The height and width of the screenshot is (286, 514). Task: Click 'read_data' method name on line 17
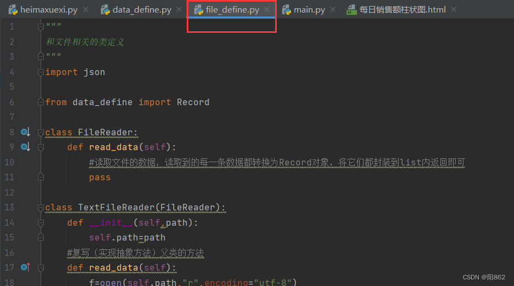point(114,268)
